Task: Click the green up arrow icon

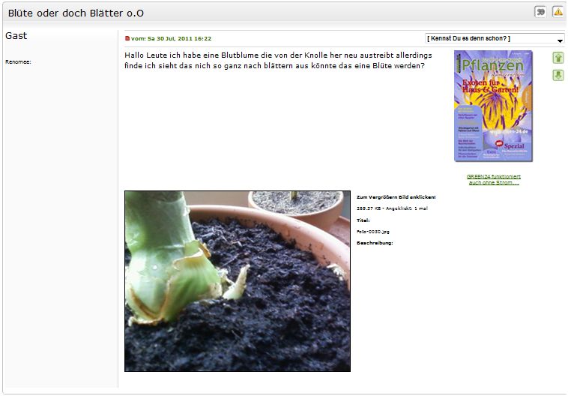Action: [x=558, y=58]
